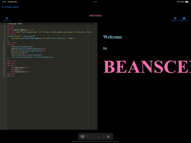Screen dimensions: 191x143
Task: Collapse the head tag fold on line 3
Action: click(6, 28)
